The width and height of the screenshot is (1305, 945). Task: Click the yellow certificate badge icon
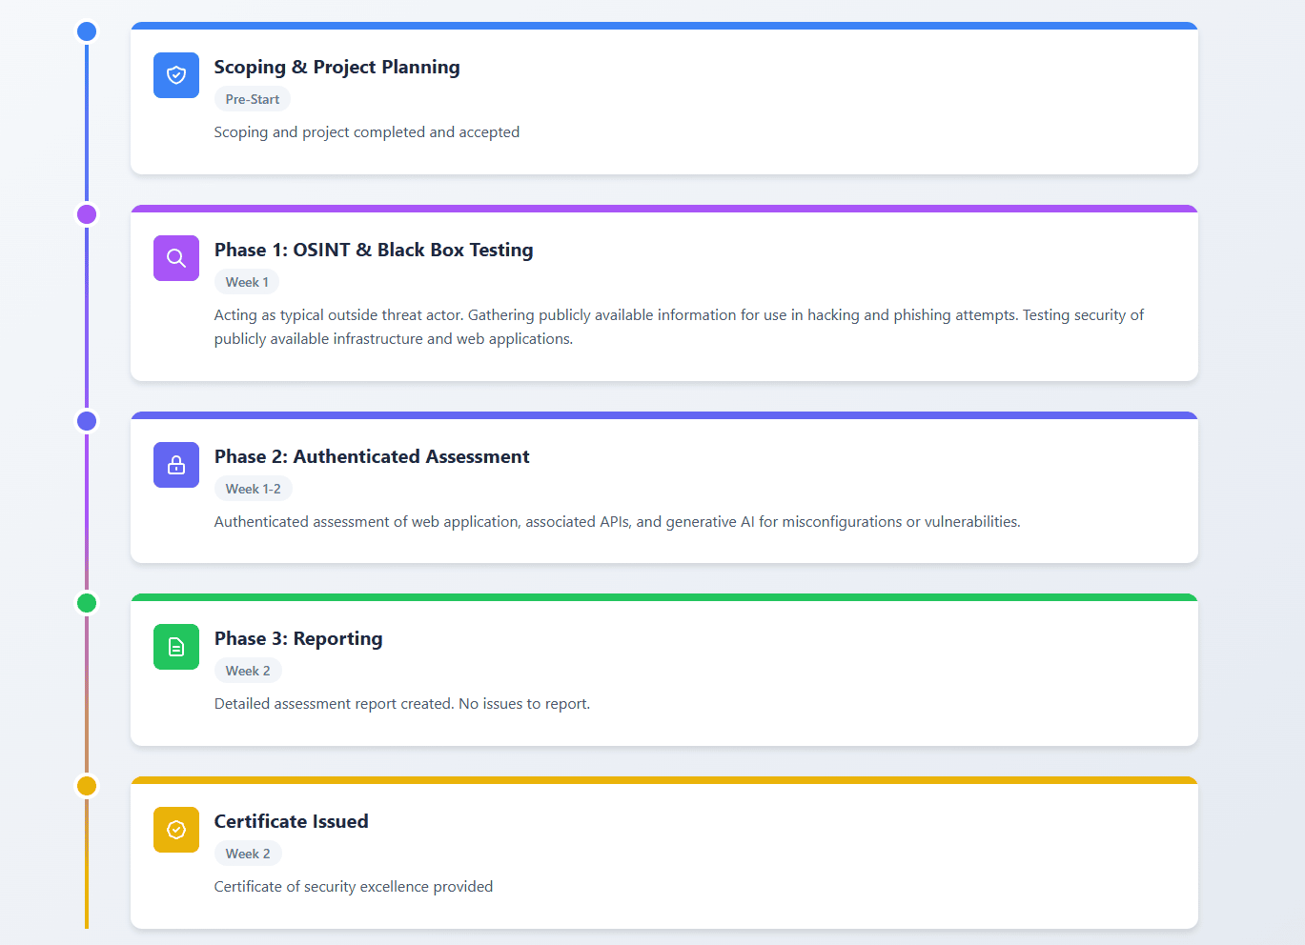coord(176,830)
